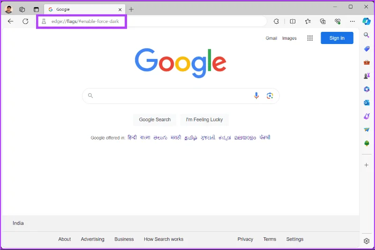Click the India region text

pos(18,223)
